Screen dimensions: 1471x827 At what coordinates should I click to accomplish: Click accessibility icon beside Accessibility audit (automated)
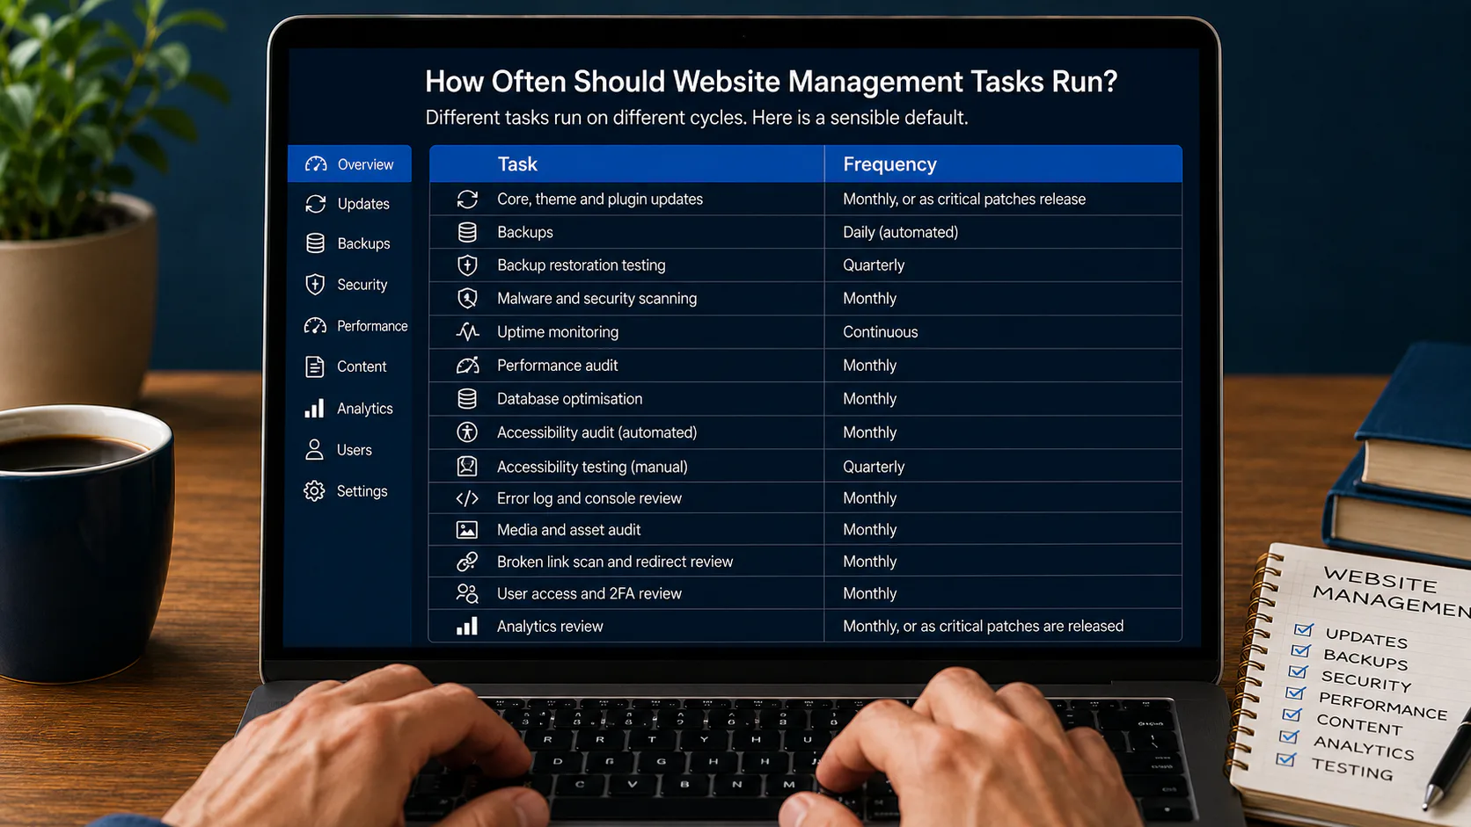pos(467,432)
